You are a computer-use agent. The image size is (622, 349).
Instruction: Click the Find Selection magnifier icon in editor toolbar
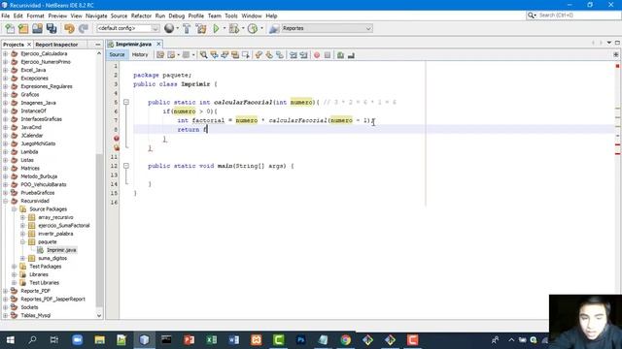(x=203, y=55)
